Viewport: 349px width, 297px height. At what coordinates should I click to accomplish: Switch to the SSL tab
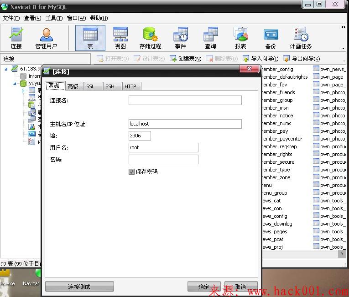(93, 86)
